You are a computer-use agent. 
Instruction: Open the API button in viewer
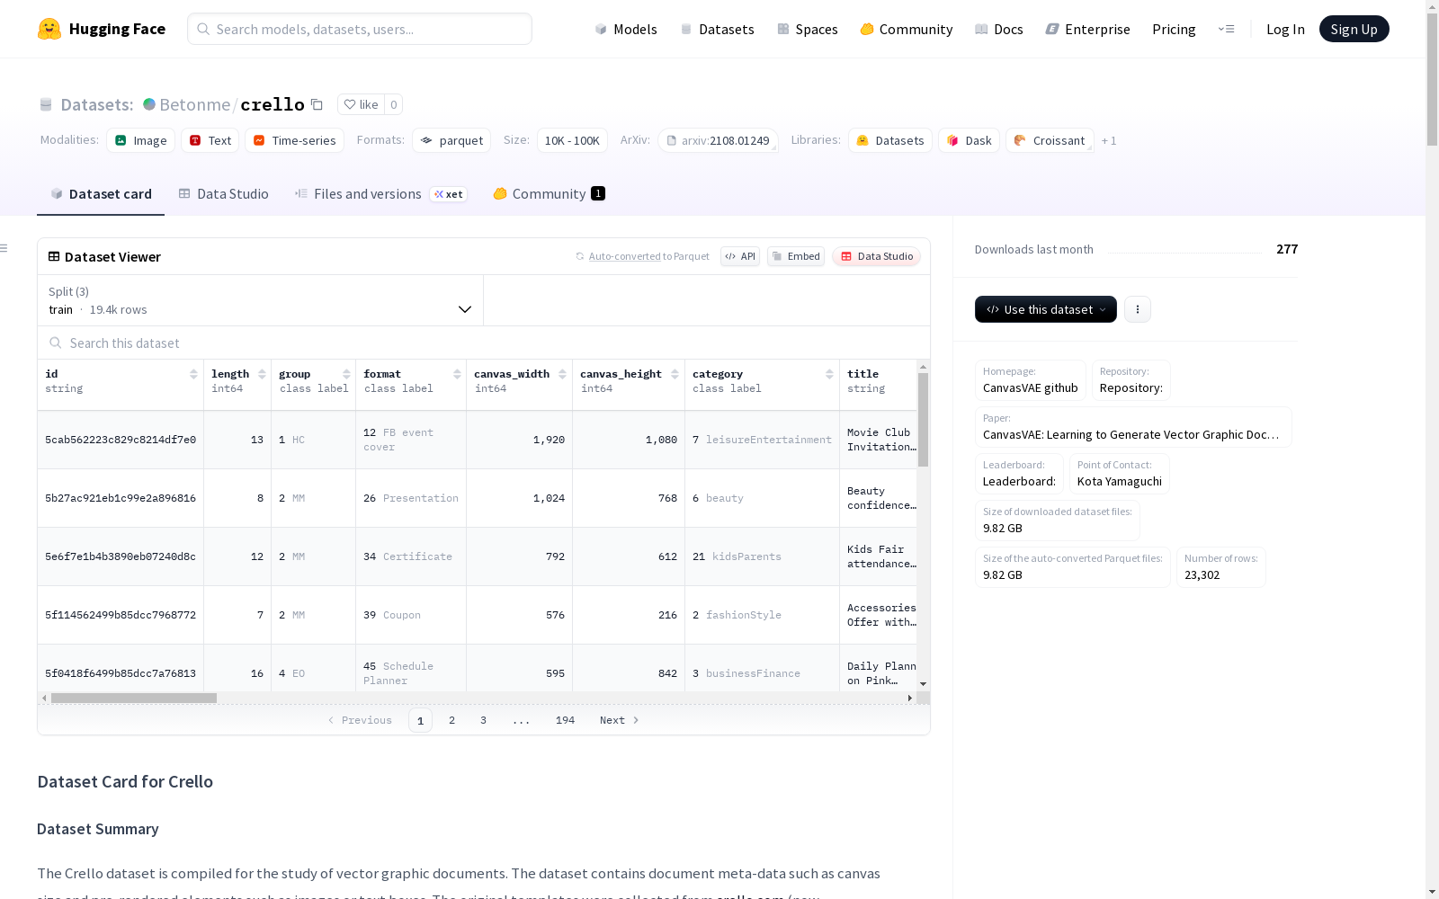740,256
